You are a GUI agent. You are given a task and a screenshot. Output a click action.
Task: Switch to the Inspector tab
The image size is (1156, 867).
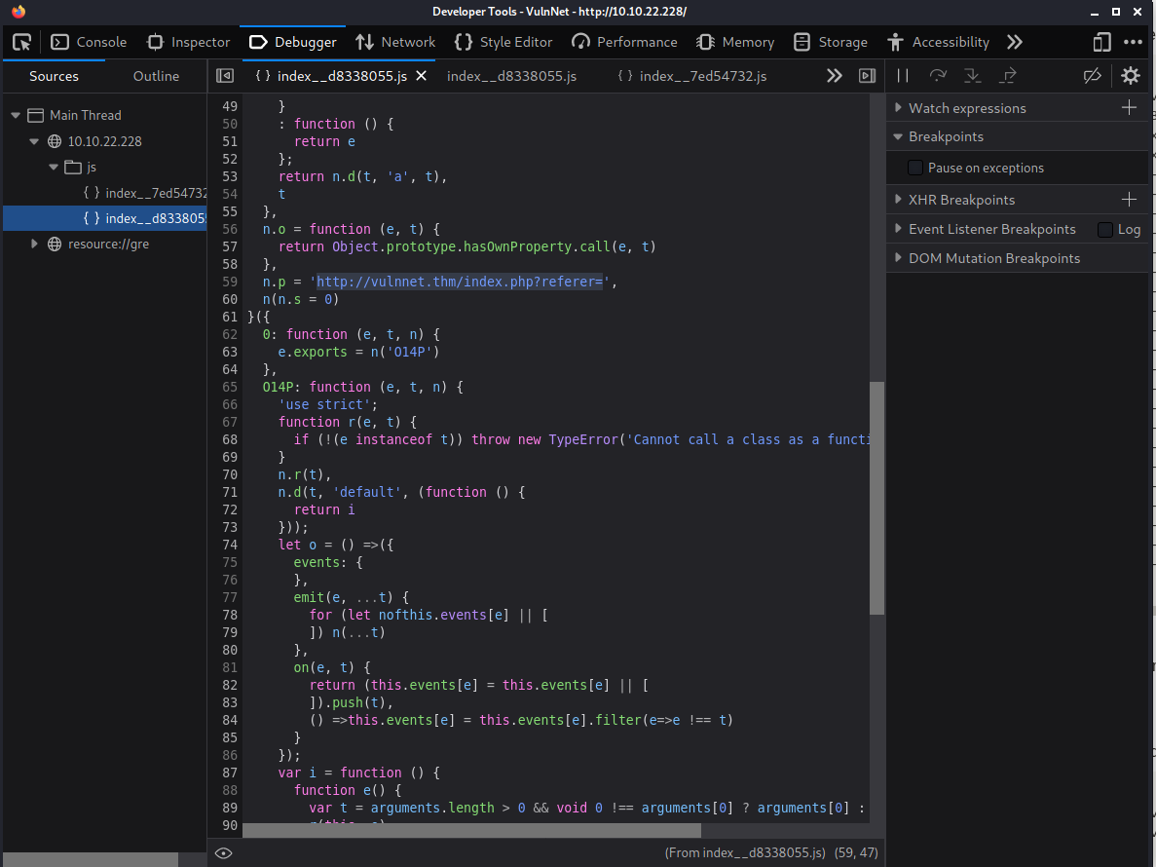point(189,42)
